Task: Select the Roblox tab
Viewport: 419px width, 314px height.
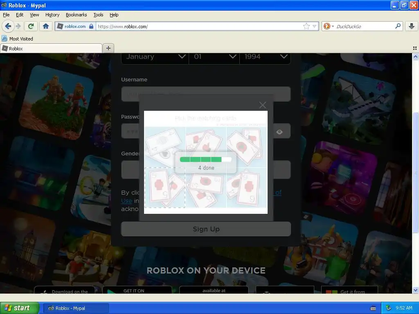Action: [x=51, y=49]
